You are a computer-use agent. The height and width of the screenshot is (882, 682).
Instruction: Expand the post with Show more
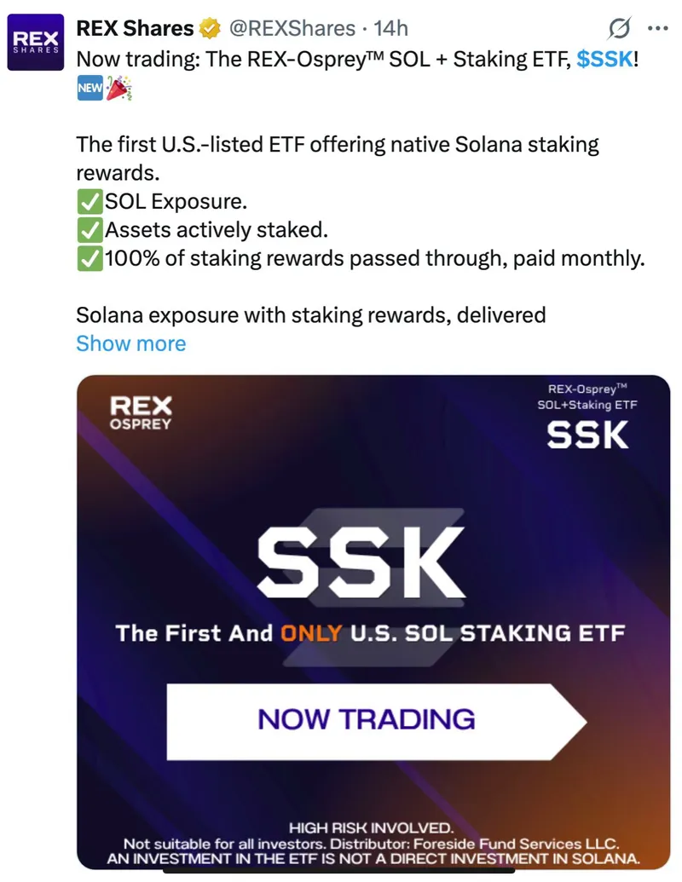[131, 343]
